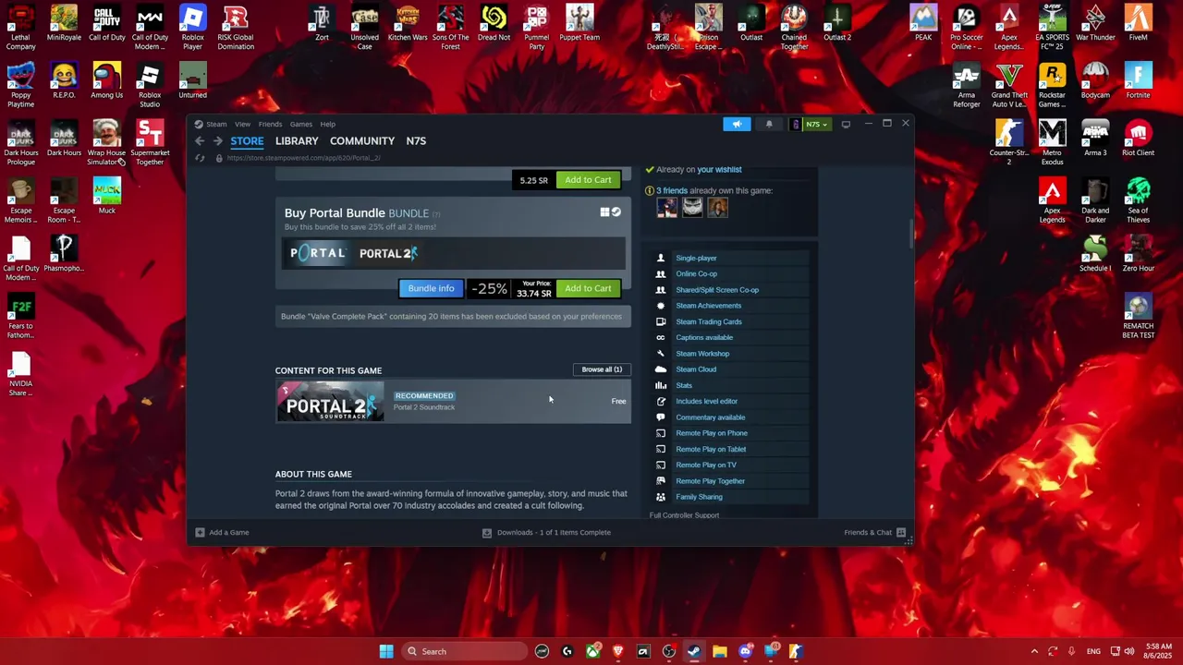Select the War Thunder desktop icon
Screen dimensions: 1183x665
(1095, 23)
